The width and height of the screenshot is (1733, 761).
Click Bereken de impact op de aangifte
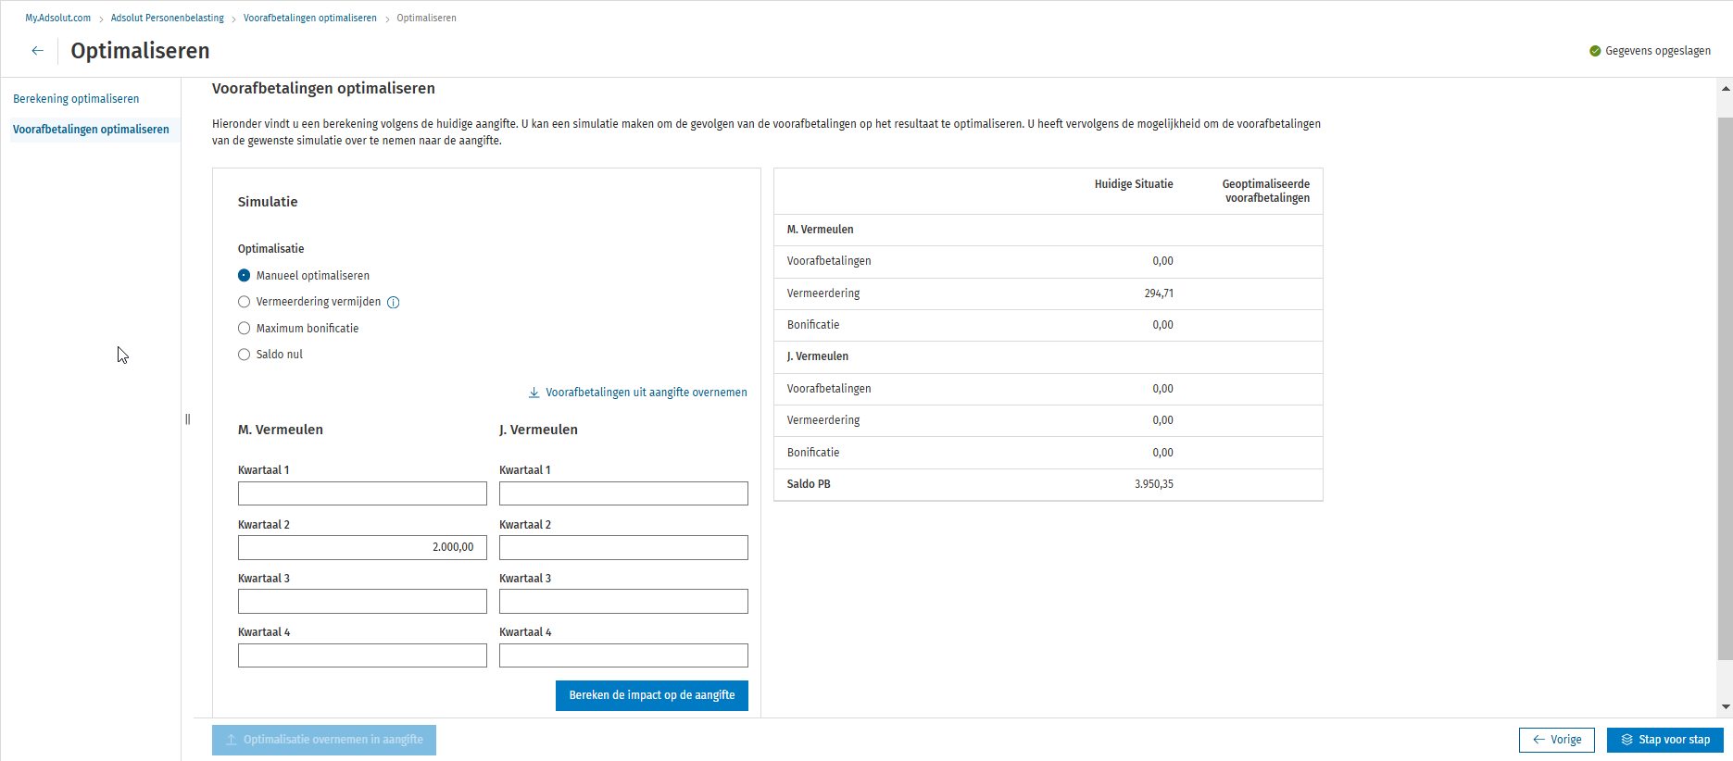click(x=651, y=695)
